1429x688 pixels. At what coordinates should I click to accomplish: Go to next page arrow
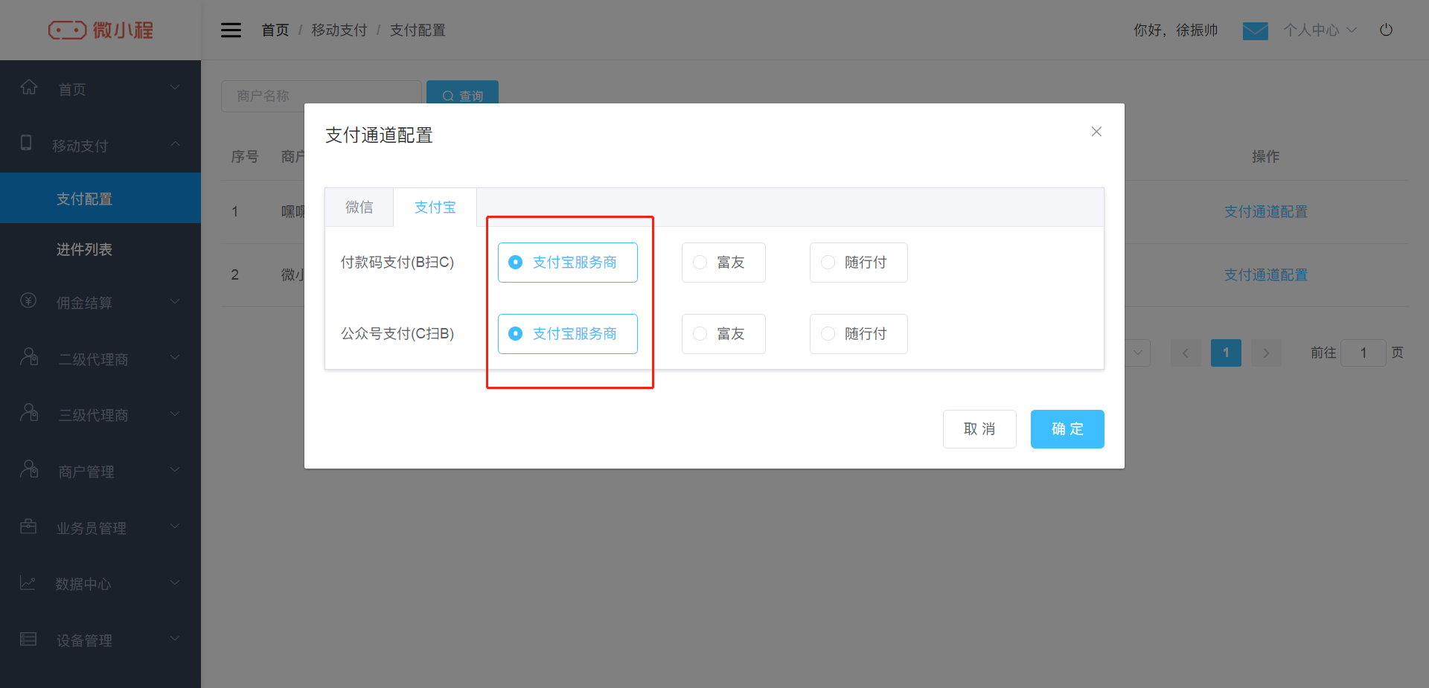coord(1266,353)
